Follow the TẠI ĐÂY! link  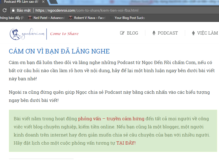tap(126, 143)
